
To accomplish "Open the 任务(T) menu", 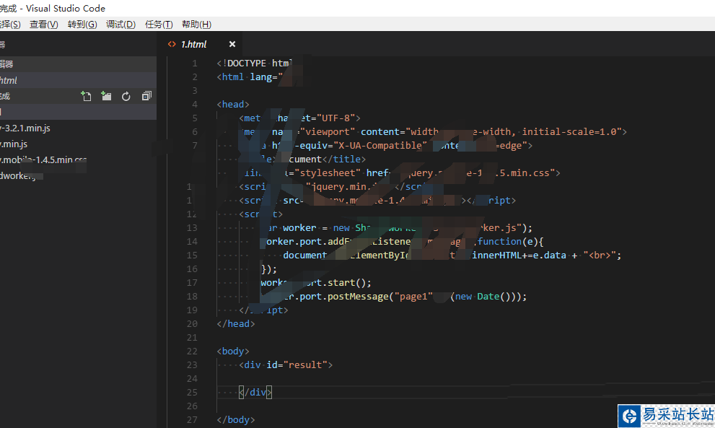I will pyautogui.click(x=159, y=25).
